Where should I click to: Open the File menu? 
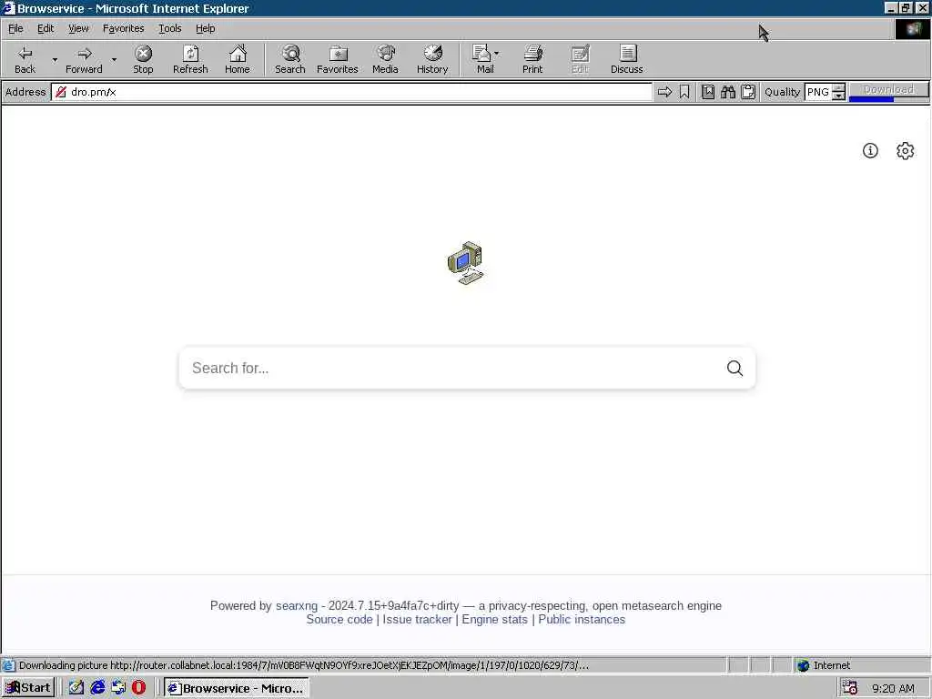coord(15,28)
